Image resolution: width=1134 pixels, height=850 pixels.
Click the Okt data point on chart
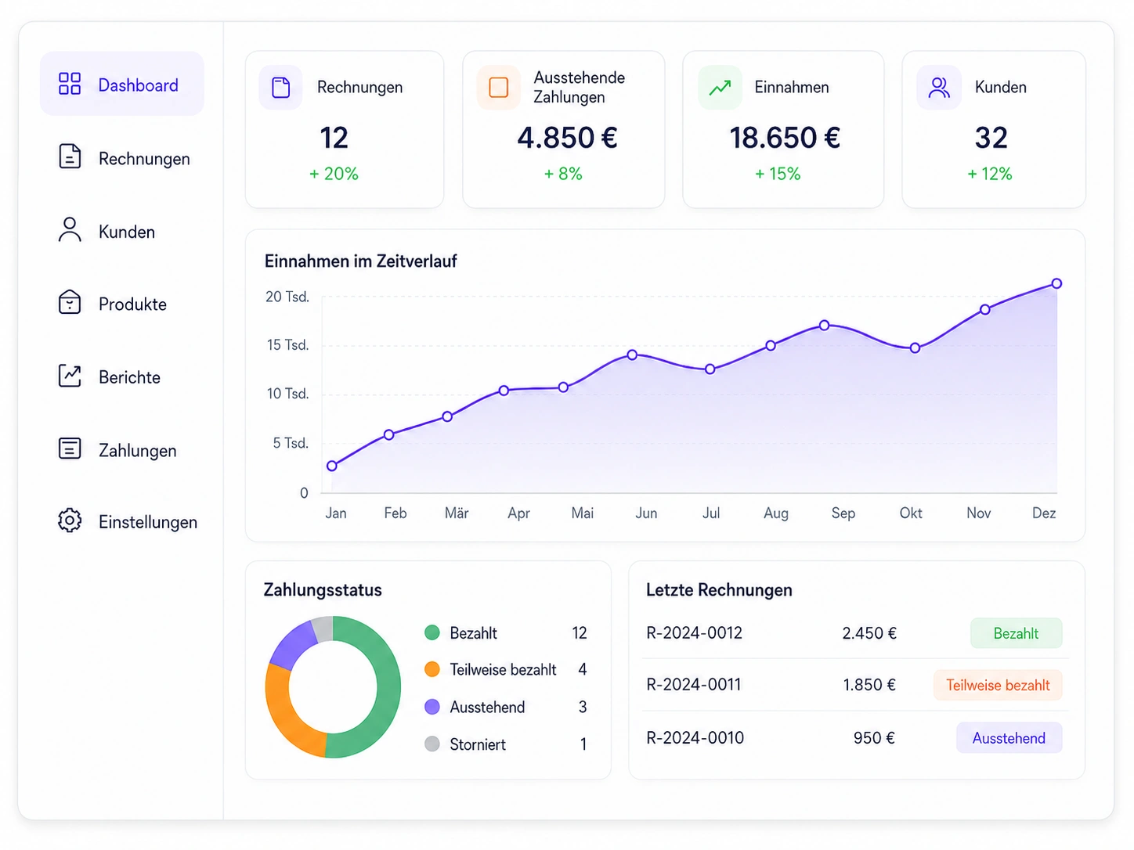coord(915,348)
